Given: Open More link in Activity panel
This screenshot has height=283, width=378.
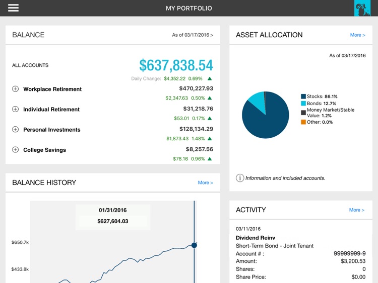Looking at the screenshot, I should coord(356,210).
